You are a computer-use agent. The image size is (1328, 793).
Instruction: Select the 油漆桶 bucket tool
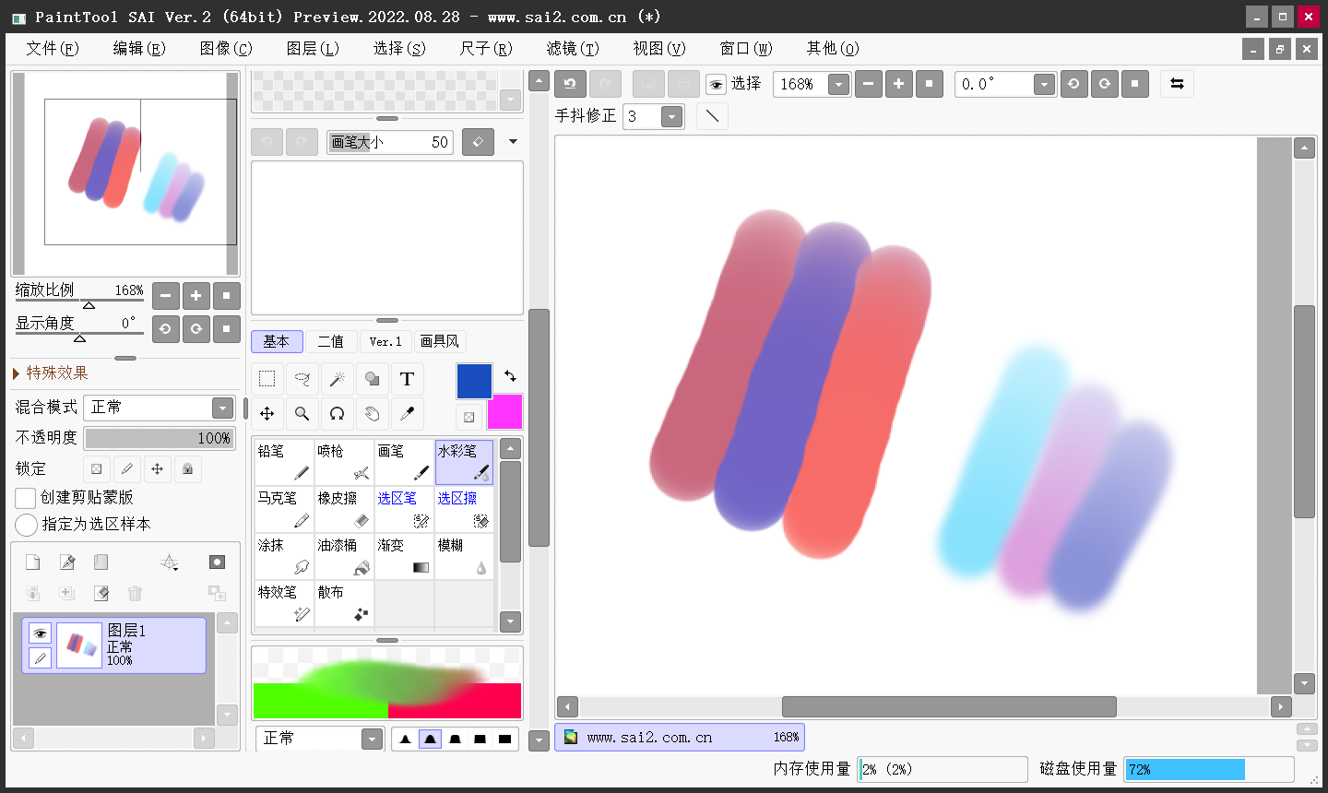click(344, 556)
